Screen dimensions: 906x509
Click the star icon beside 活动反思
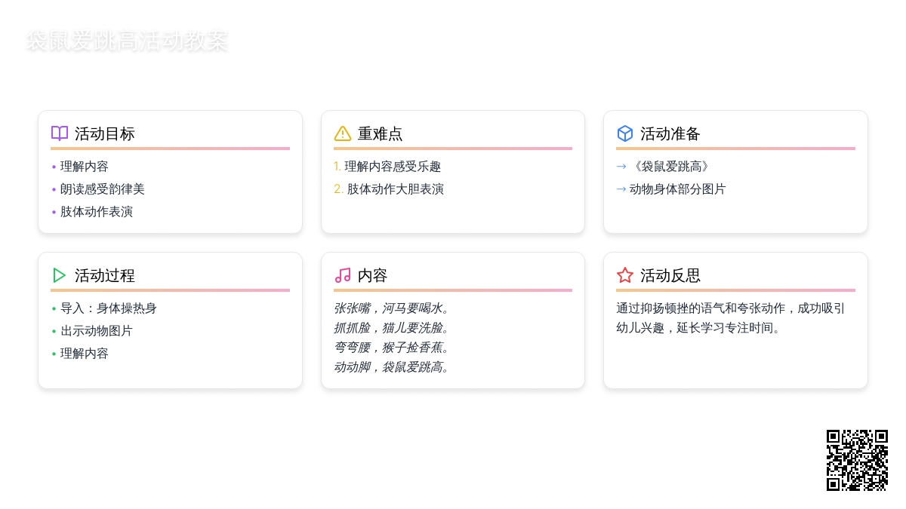coord(625,275)
